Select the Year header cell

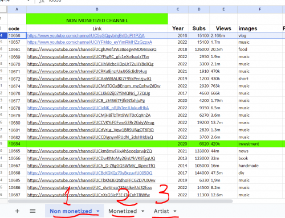(178, 28)
